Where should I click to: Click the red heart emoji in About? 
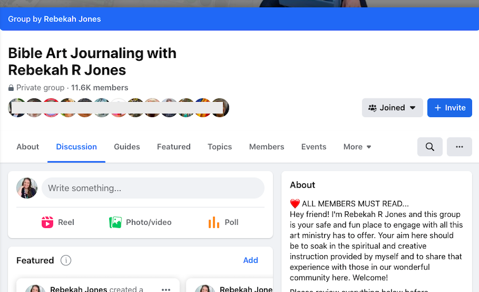tap(295, 204)
